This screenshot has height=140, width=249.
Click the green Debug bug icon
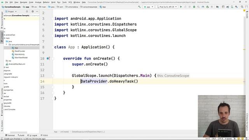[x=194, y=7]
